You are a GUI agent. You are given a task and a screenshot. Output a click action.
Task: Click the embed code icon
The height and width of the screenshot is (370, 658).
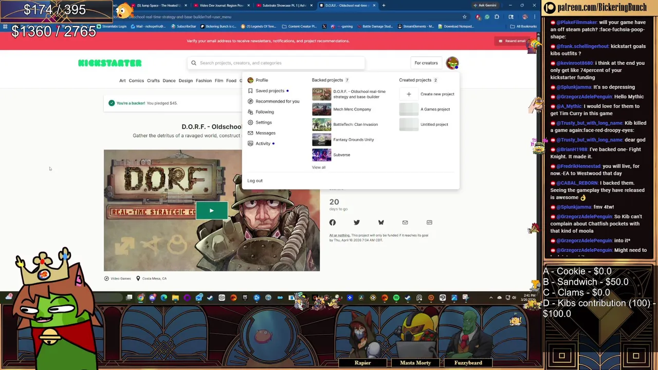pos(429,223)
